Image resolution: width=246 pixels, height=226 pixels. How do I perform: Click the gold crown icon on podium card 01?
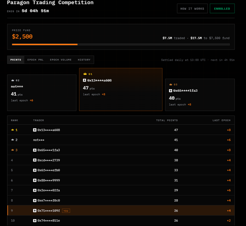click(85, 74)
